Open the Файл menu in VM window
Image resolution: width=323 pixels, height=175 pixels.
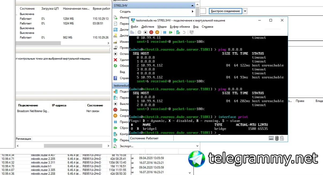tap(134, 27)
